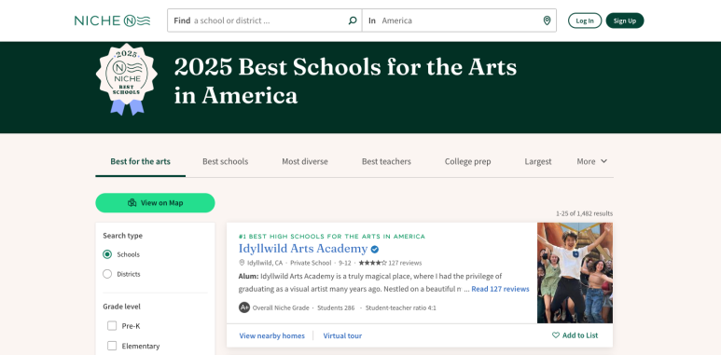Click the heart icon in Add to List
This screenshot has height=355, width=721.
(x=556, y=335)
